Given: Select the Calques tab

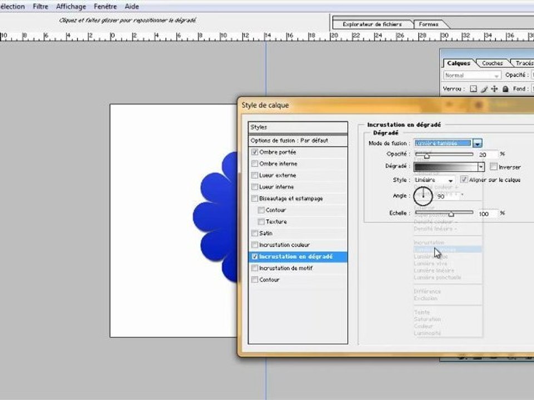Looking at the screenshot, I should [x=458, y=63].
